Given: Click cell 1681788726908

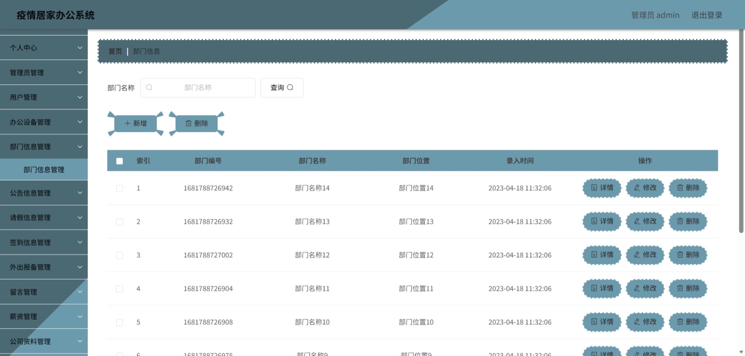Looking at the screenshot, I should (208, 322).
